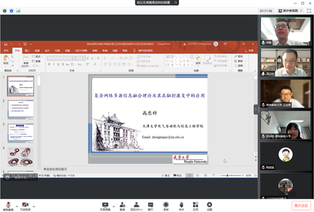
Task: Unmute the microphone (解除静音)
Action: tap(8, 206)
